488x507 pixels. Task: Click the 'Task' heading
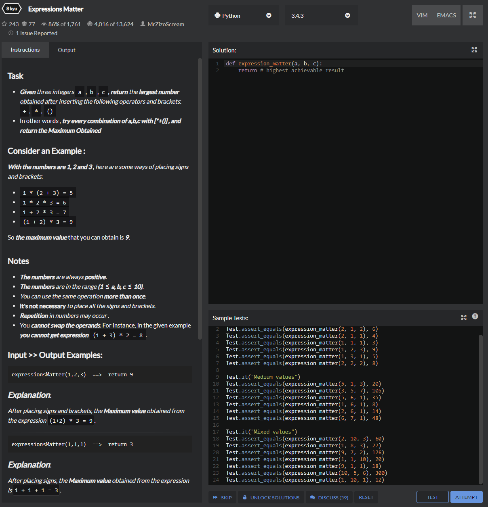[x=15, y=76]
